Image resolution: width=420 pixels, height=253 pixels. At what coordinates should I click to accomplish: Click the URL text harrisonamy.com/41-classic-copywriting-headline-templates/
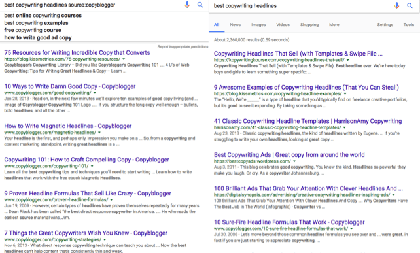click(x=277, y=127)
